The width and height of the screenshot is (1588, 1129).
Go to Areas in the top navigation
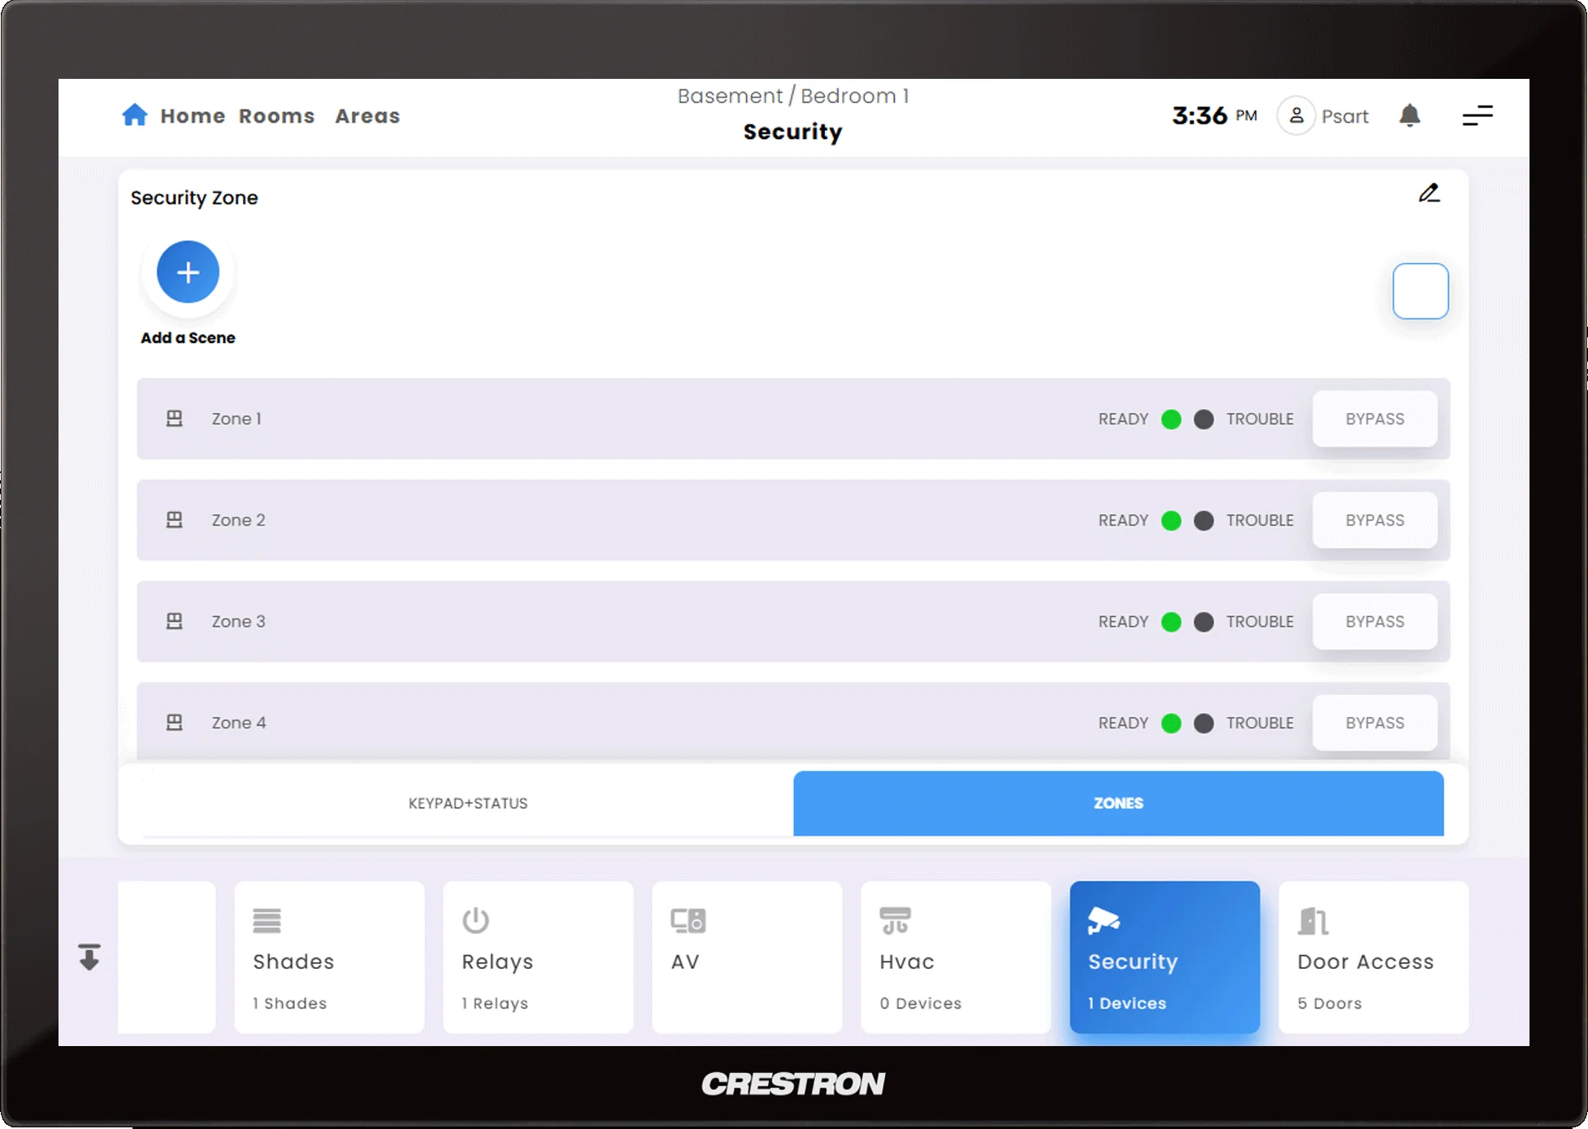367,116
